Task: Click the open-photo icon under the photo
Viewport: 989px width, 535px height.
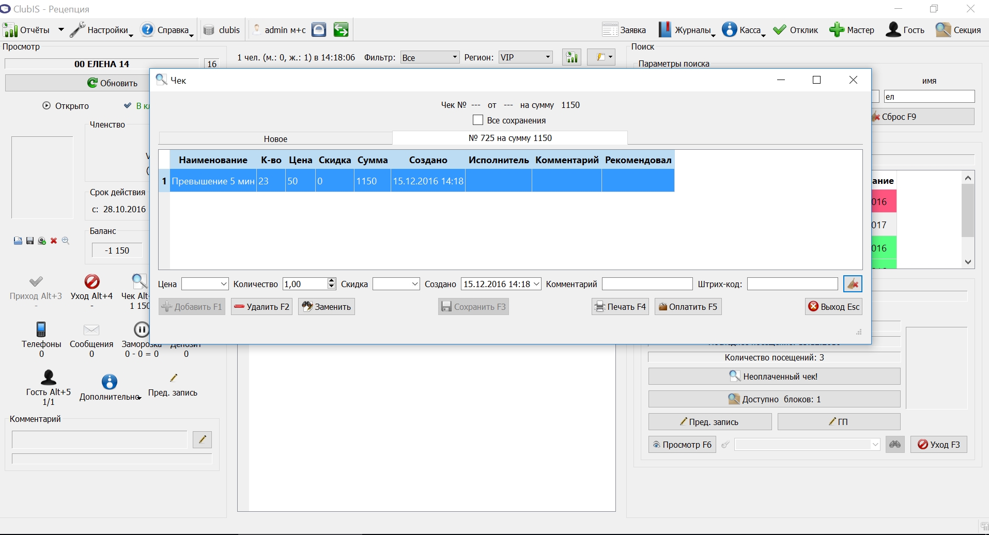Action: (x=18, y=241)
